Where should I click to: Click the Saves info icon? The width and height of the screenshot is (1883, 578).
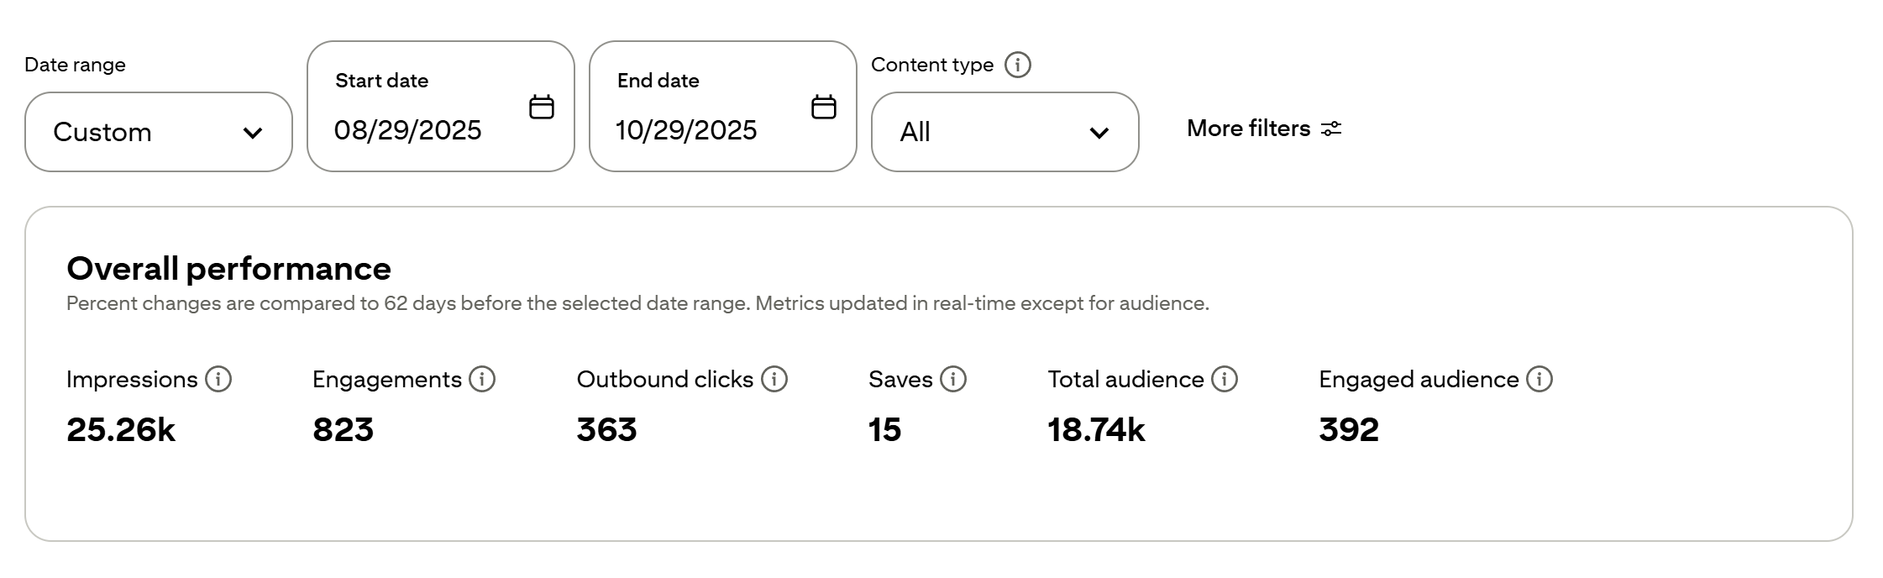[x=953, y=379]
